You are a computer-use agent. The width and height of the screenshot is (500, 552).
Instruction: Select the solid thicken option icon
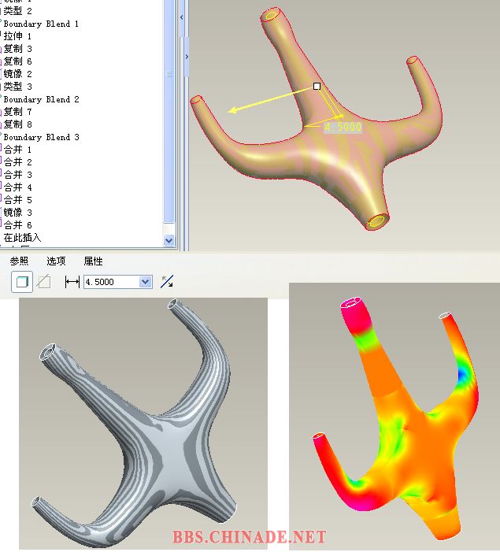tap(22, 282)
